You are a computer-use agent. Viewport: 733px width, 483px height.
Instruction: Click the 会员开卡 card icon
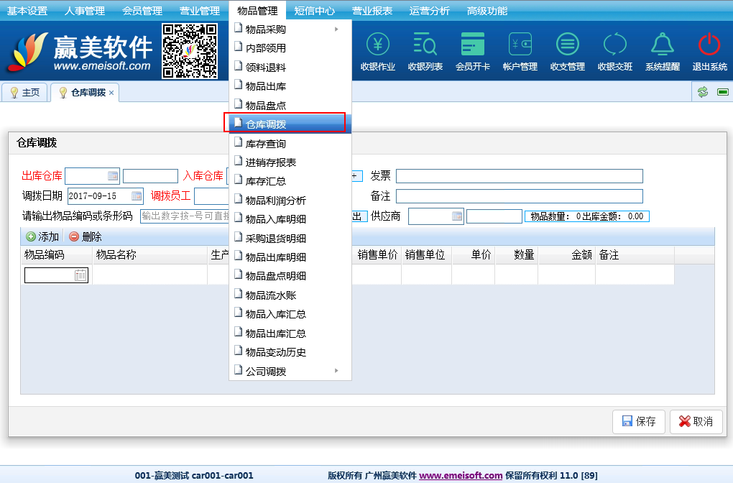point(472,45)
